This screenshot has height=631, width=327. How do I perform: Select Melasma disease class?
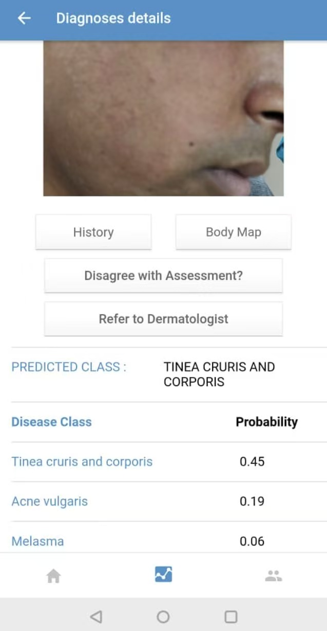(x=38, y=541)
